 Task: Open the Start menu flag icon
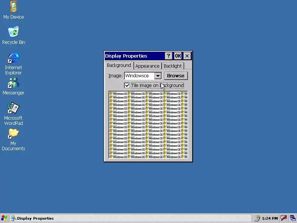coord(4,218)
